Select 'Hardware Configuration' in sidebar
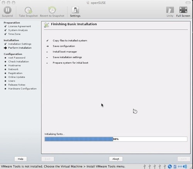193x169 pixels. 22,89
